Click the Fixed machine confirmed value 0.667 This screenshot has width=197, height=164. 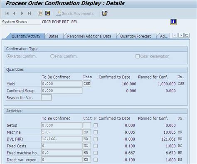pos(130,153)
